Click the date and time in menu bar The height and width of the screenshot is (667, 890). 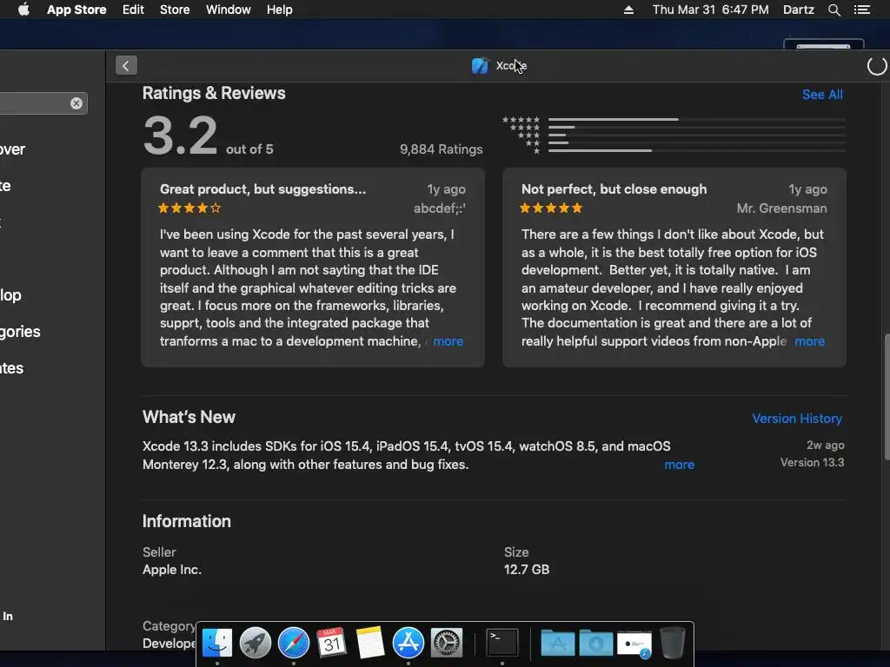pyautogui.click(x=711, y=10)
